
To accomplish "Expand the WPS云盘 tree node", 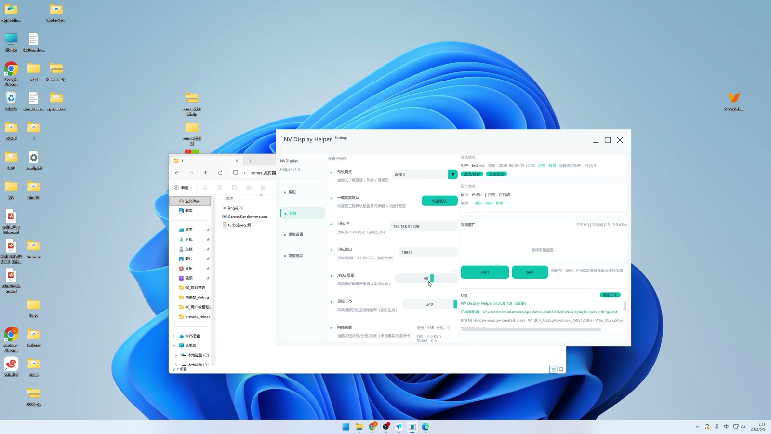I will 174,336.
